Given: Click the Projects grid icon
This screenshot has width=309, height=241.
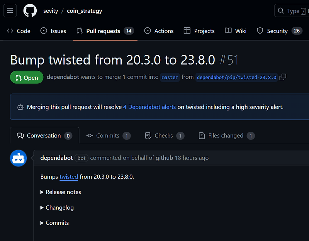Looking at the screenshot, I should pos(187,31).
